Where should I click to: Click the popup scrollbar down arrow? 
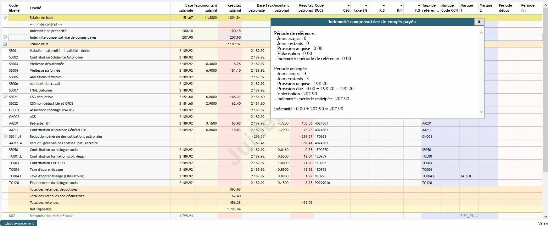click(x=481, y=112)
